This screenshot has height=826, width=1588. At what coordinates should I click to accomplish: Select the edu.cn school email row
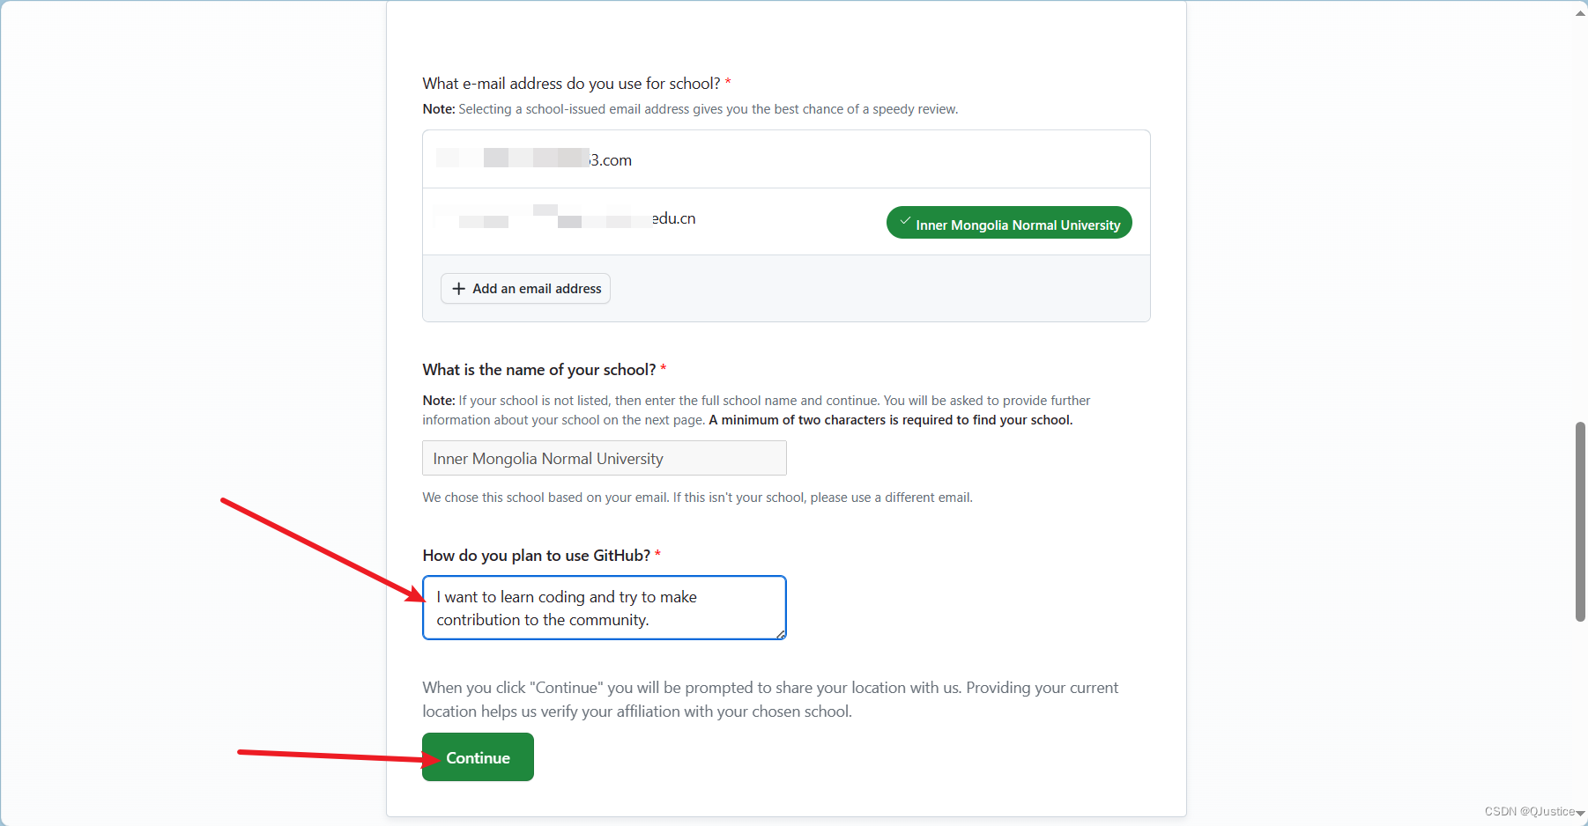617,218
